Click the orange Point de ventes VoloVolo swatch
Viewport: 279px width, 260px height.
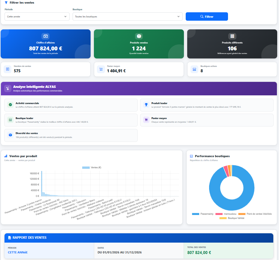click(242, 214)
